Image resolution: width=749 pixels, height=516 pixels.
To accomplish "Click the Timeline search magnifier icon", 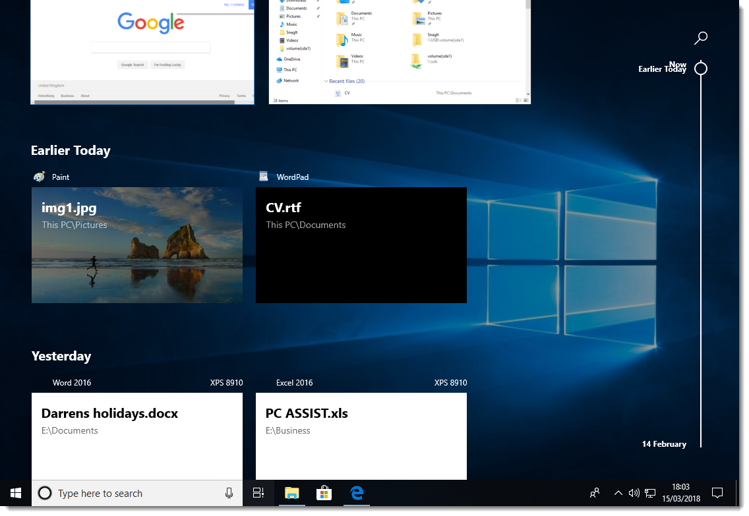I will pyautogui.click(x=701, y=38).
